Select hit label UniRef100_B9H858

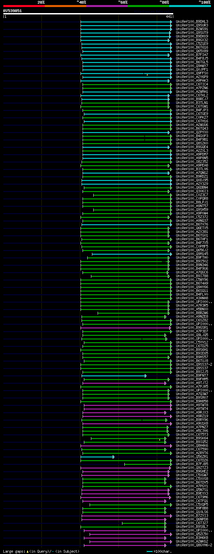[x=192, y=402]
